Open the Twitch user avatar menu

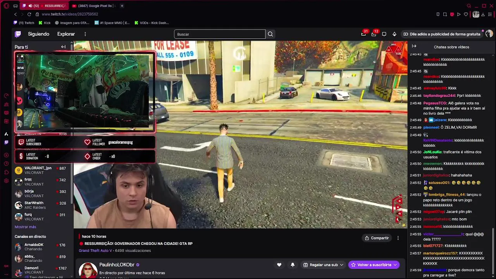pyautogui.click(x=489, y=34)
